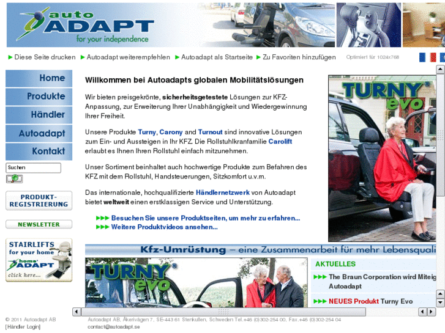Click the Händler Login link in footer
445x333 pixels.
point(23,327)
